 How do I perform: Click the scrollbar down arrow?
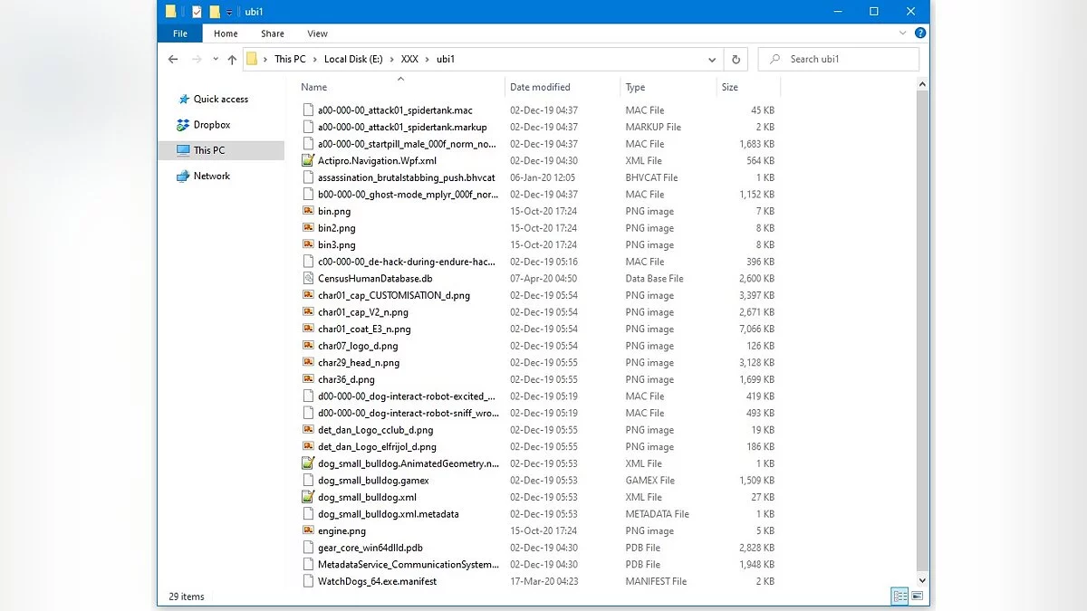click(x=923, y=580)
